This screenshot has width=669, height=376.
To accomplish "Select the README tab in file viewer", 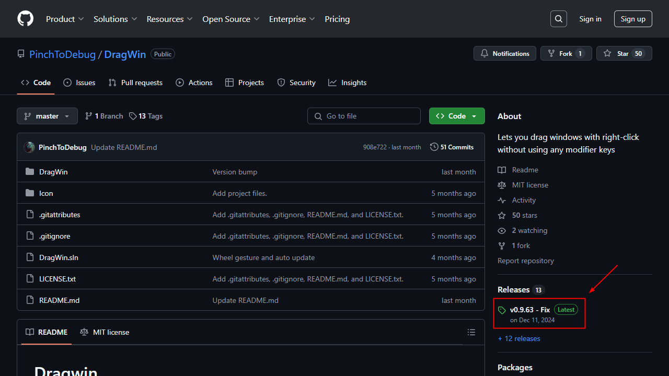I will click(47, 332).
